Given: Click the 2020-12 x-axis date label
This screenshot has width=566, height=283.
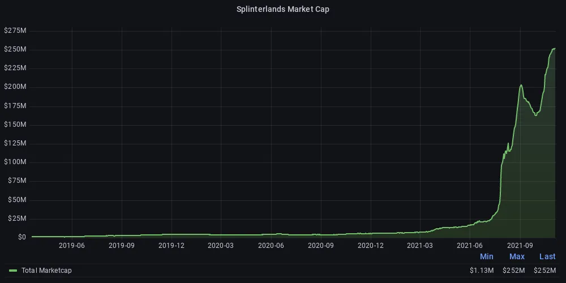Looking at the screenshot, I should click(x=371, y=246).
